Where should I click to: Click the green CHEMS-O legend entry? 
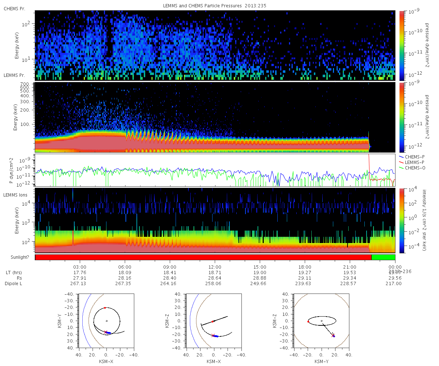[412, 168]
